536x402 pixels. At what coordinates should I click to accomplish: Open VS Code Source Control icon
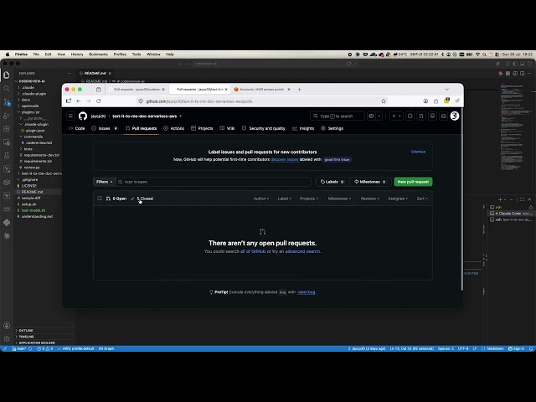coord(7,102)
